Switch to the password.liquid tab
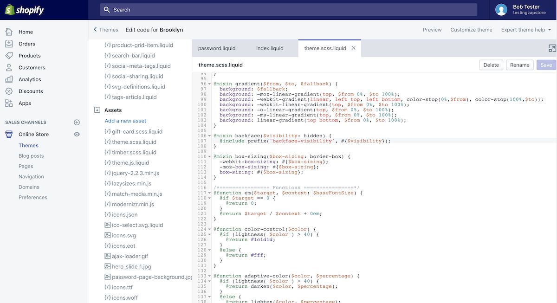This screenshot has height=303, width=557. click(217, 48)
